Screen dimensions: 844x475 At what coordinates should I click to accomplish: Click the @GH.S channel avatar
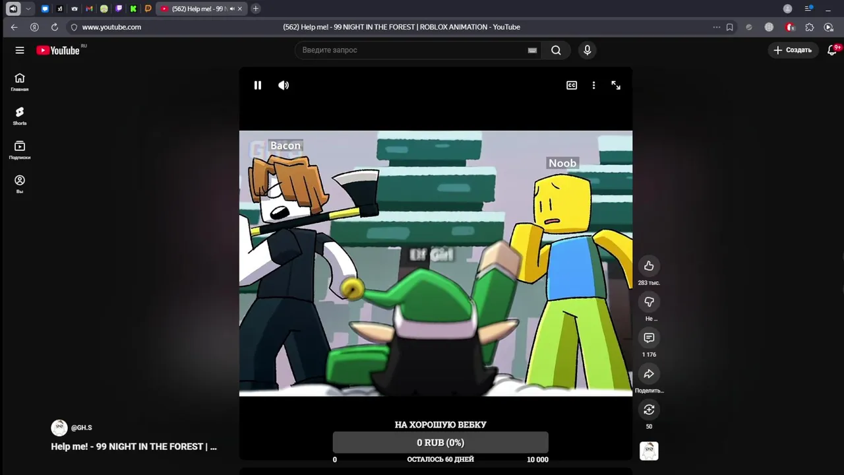(59, 427)
